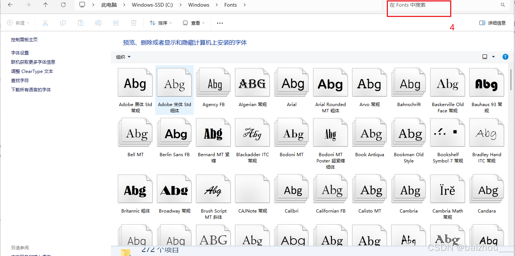Go back with the back arrow
This screenshot has width=515, height=256.
tap(10, 5)
